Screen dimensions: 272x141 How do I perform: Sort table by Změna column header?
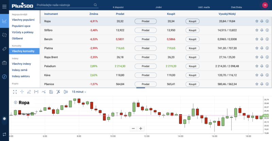pyautogui.click(x=94, y=14)
